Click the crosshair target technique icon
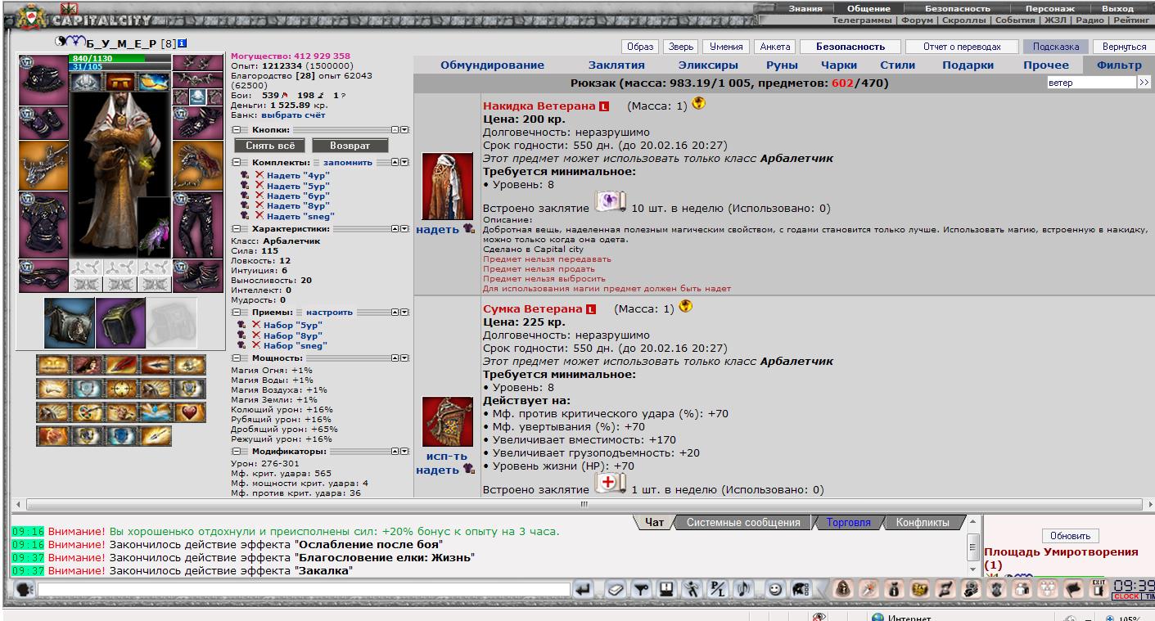 120,389
